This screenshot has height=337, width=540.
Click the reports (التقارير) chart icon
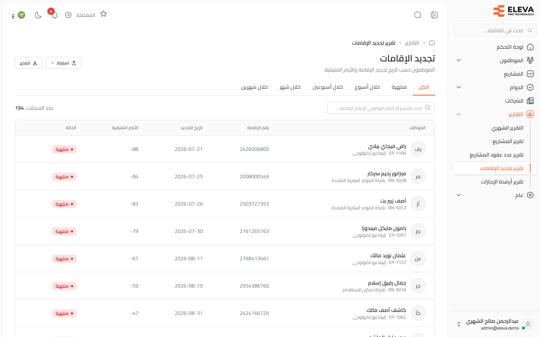pos(530,114)
